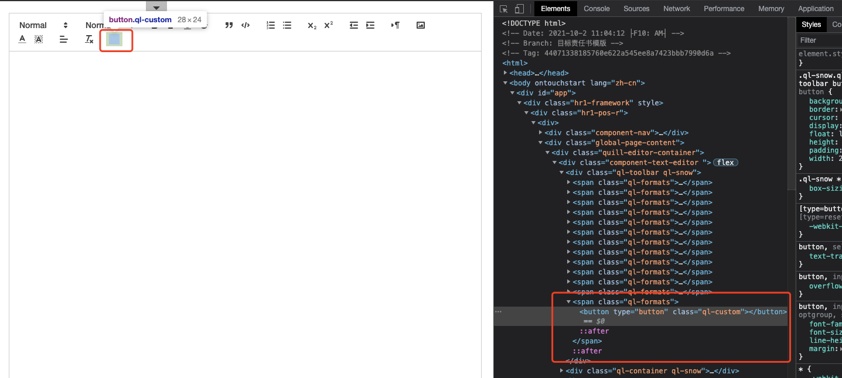Select the Styles sidebar tab
Image resolution: width=842 pixels, height=378 pixels.
point(812,25)
